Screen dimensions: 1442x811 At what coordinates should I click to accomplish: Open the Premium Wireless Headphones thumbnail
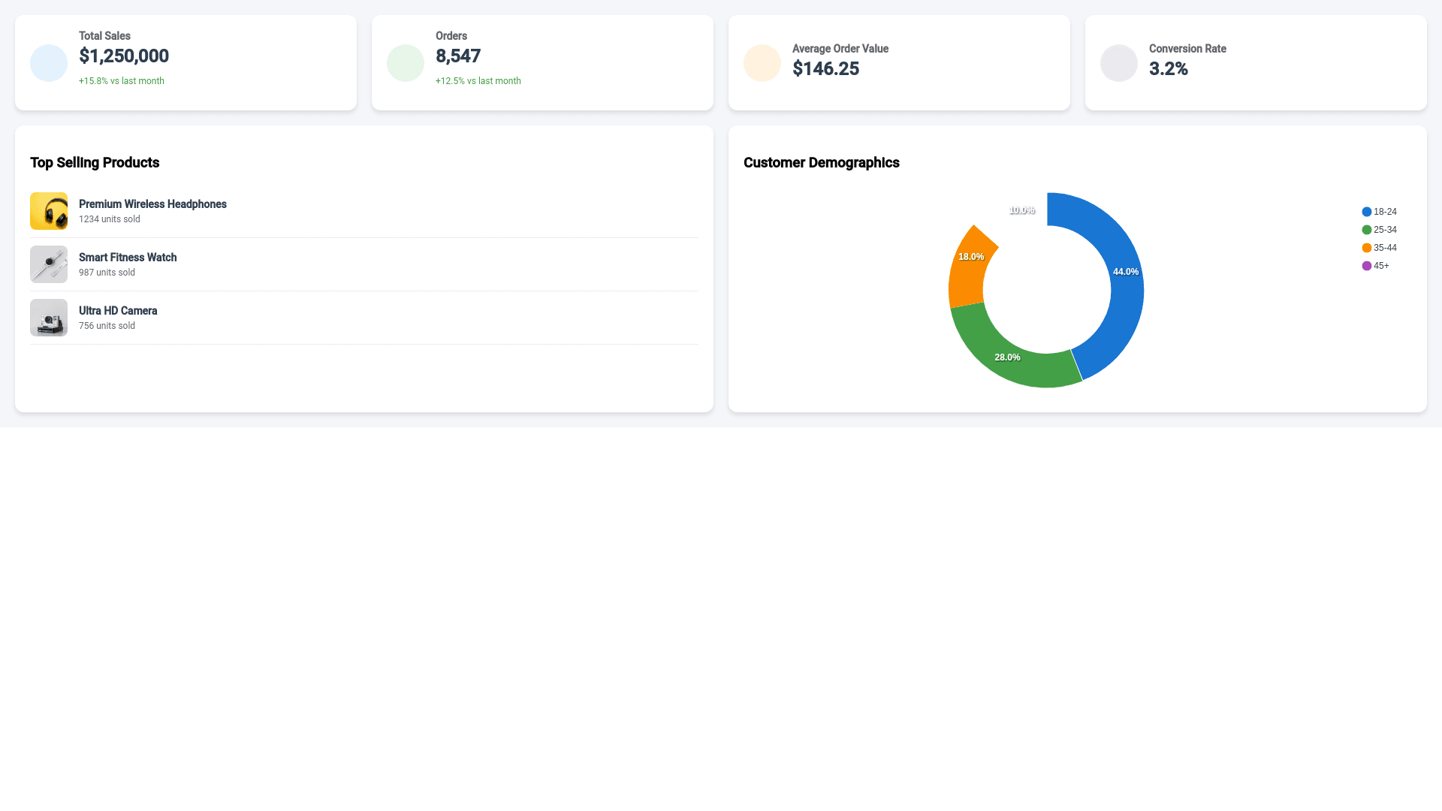49,211
